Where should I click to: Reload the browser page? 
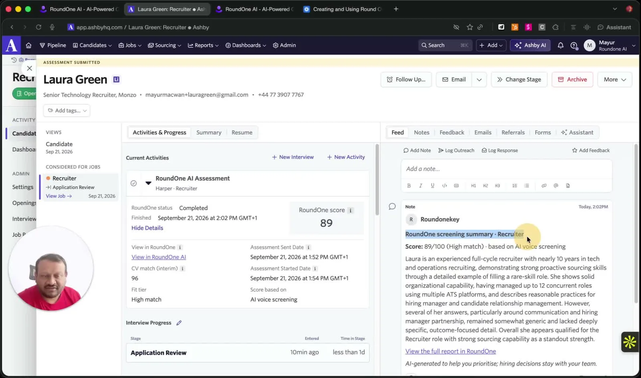[x=38, y=27]
